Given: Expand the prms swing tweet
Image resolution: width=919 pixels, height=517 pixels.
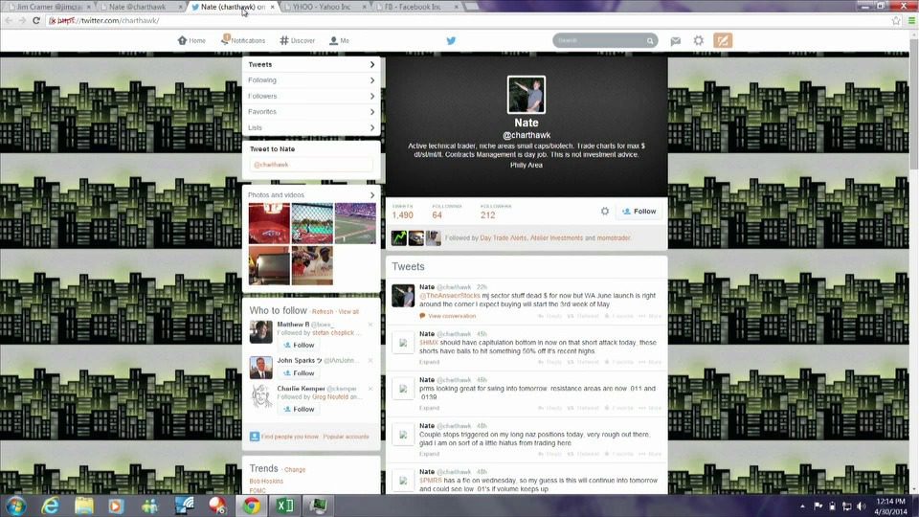Looking at the screenshot, I should tap(429, 408).
